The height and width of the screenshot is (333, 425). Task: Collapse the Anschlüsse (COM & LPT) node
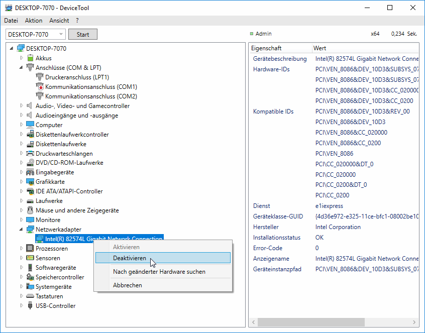(x=21, y=68)
